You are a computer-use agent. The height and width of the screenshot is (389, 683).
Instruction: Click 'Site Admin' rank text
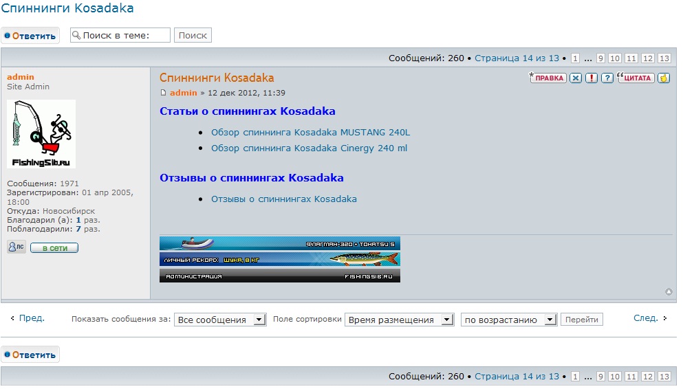(28, 87)
